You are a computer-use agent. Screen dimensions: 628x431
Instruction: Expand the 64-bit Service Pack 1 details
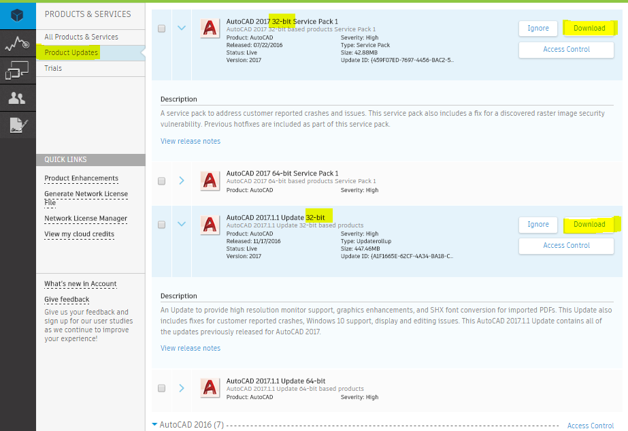pos(182,181)
